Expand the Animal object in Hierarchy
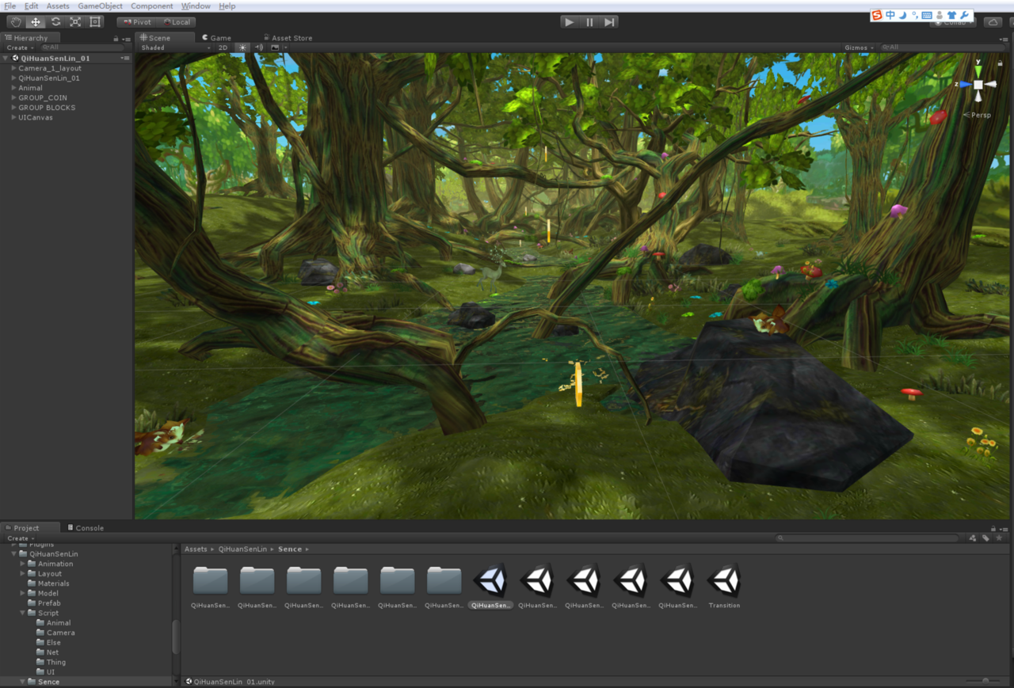This screenshot has height=688, width=1014. point(13,88)
